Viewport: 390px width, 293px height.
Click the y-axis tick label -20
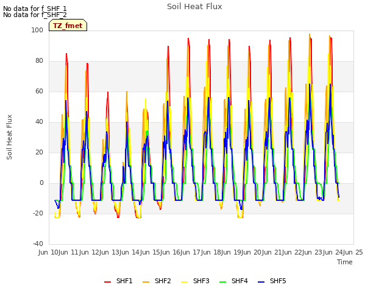(x=38, y=213)
